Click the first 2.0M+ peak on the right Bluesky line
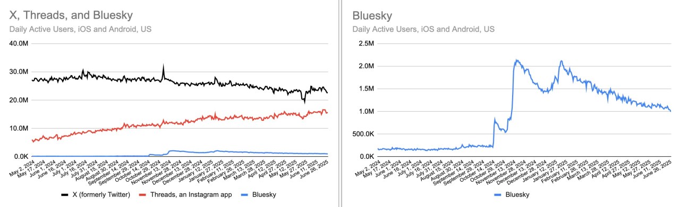This screenshot has width=680, height=207. coord(516,60)
